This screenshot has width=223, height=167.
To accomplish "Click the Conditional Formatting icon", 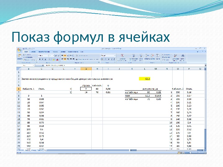I will pos(122,56).
